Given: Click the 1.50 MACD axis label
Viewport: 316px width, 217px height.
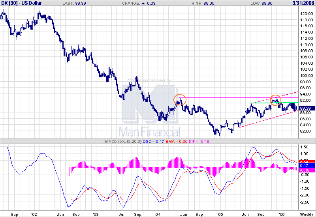Looking at the screenshot, I should pyautogui.click(x=304, y=147).
